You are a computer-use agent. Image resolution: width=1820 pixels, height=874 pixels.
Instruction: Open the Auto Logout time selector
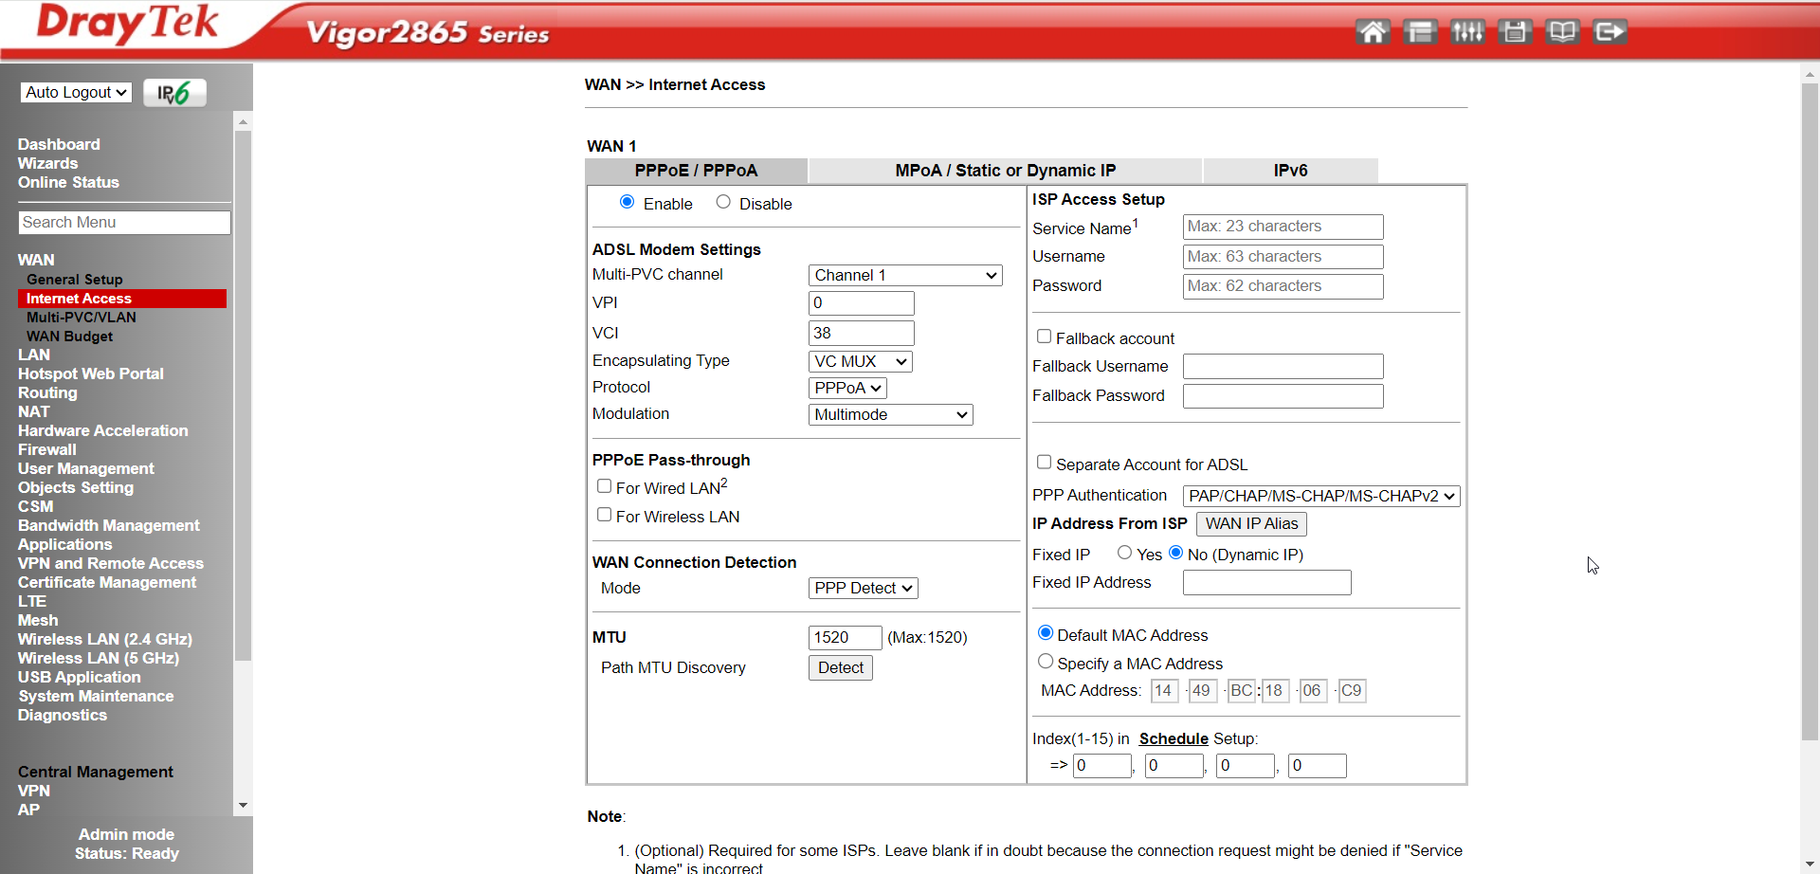76,92
